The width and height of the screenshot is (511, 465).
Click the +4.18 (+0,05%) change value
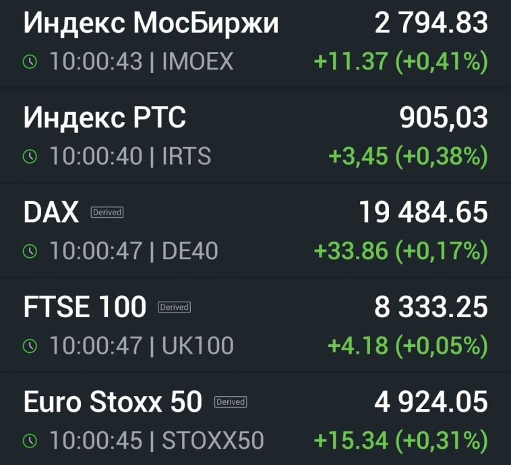click(407, 346)
